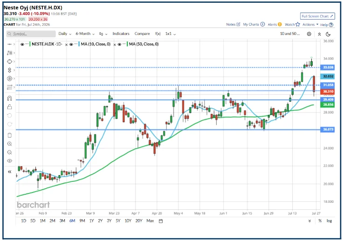
Task: Open options dots for NESTE.H.DX series
Action: tap(27, 44)
